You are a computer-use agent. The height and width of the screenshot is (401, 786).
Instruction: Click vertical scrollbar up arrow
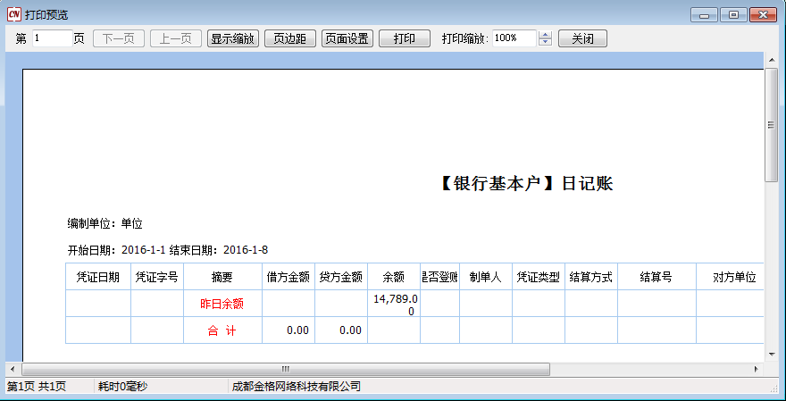pos(771,59)
